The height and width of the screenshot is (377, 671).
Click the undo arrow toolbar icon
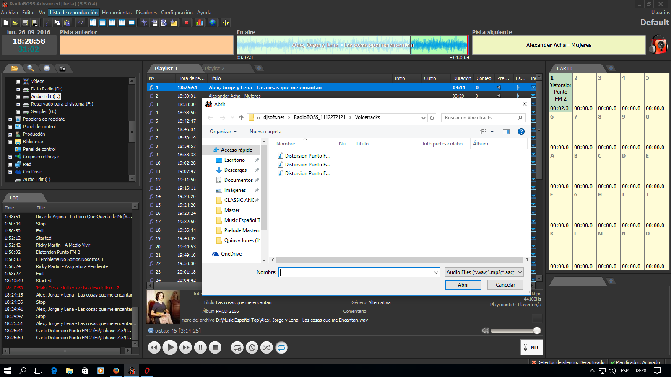pyautogui.click(x=80, y=23)
